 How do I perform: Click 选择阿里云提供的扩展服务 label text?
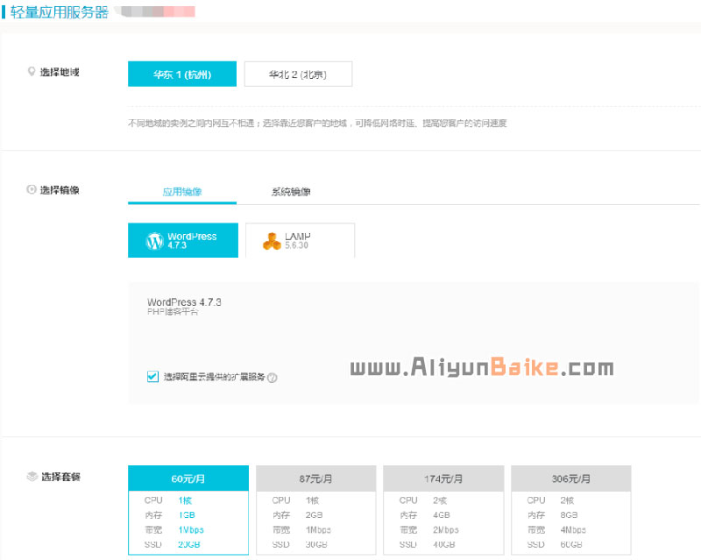click(x=214, y=377)
